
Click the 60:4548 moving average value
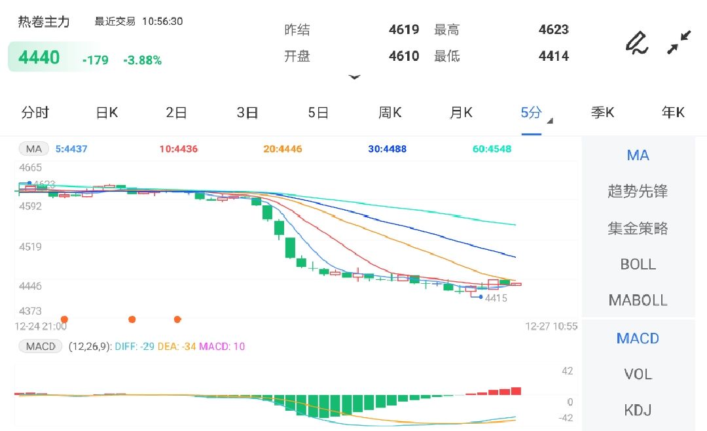click(x=492, y=149)
